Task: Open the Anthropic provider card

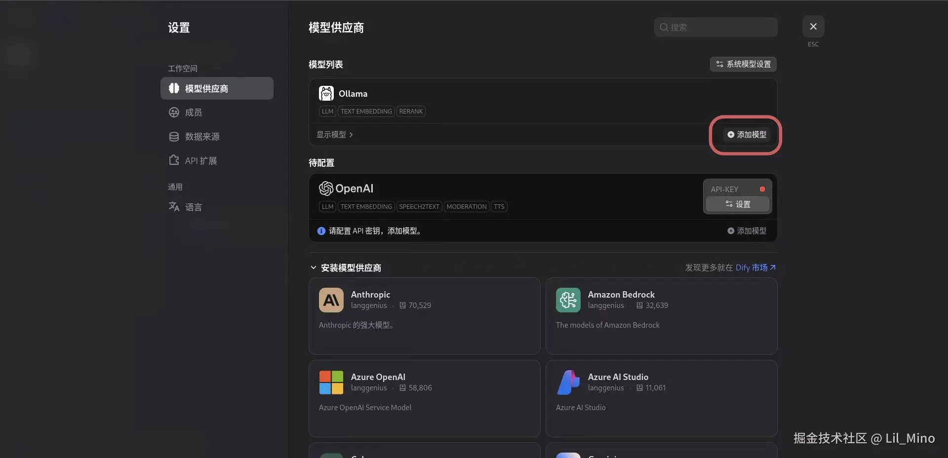Action: click(x=425, y=316)
